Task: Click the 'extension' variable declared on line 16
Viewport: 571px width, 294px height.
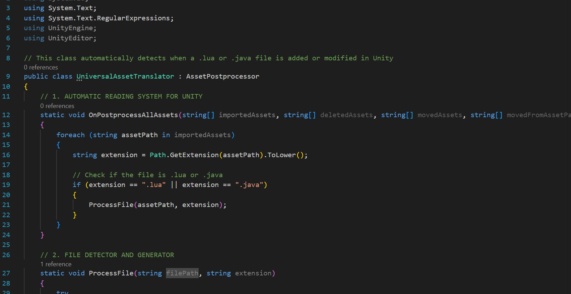Action: (119, 155)
